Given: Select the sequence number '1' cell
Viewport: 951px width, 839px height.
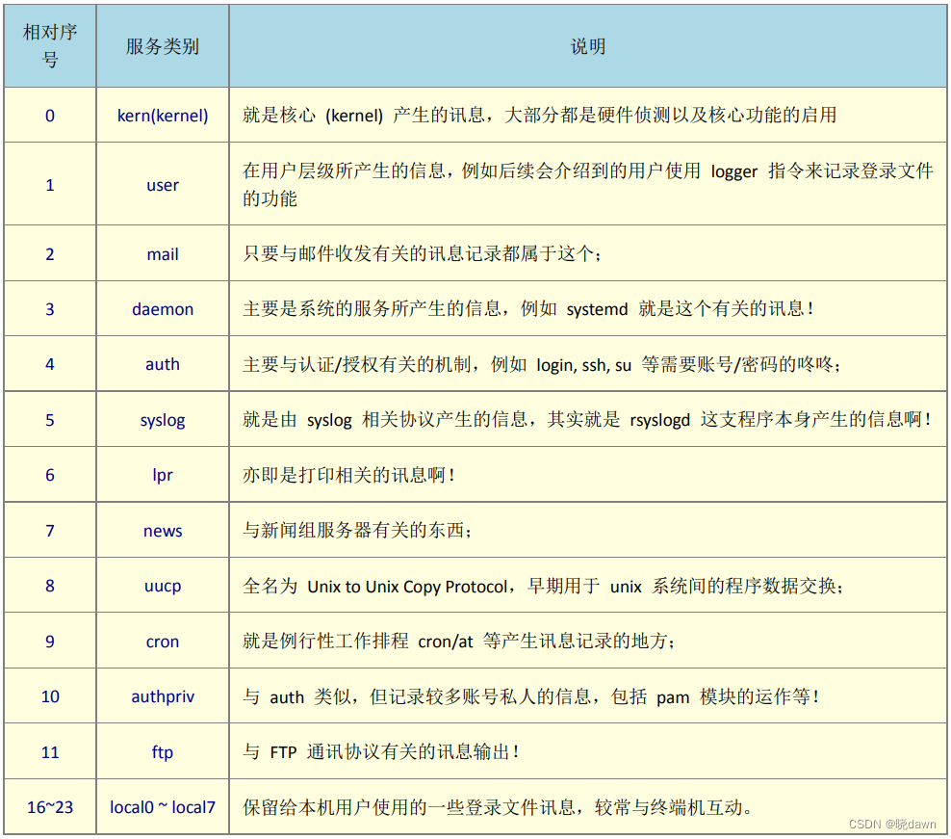Looking at the screenshot, I should pyautogui.click(x=50, y=185).
